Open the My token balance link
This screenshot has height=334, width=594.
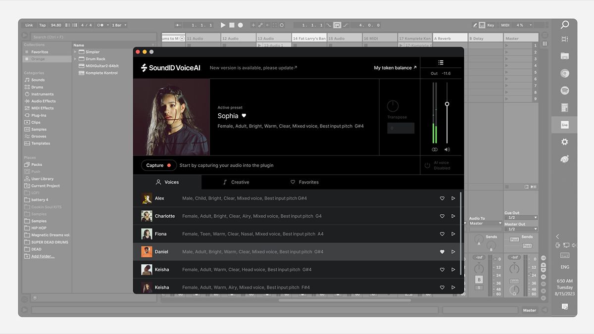395,67
